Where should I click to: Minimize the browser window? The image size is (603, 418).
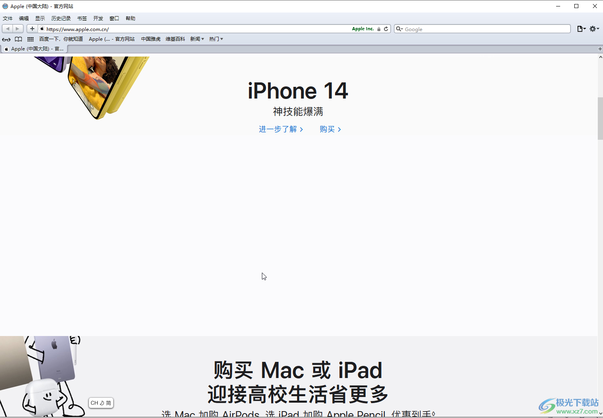pos(558,6)
